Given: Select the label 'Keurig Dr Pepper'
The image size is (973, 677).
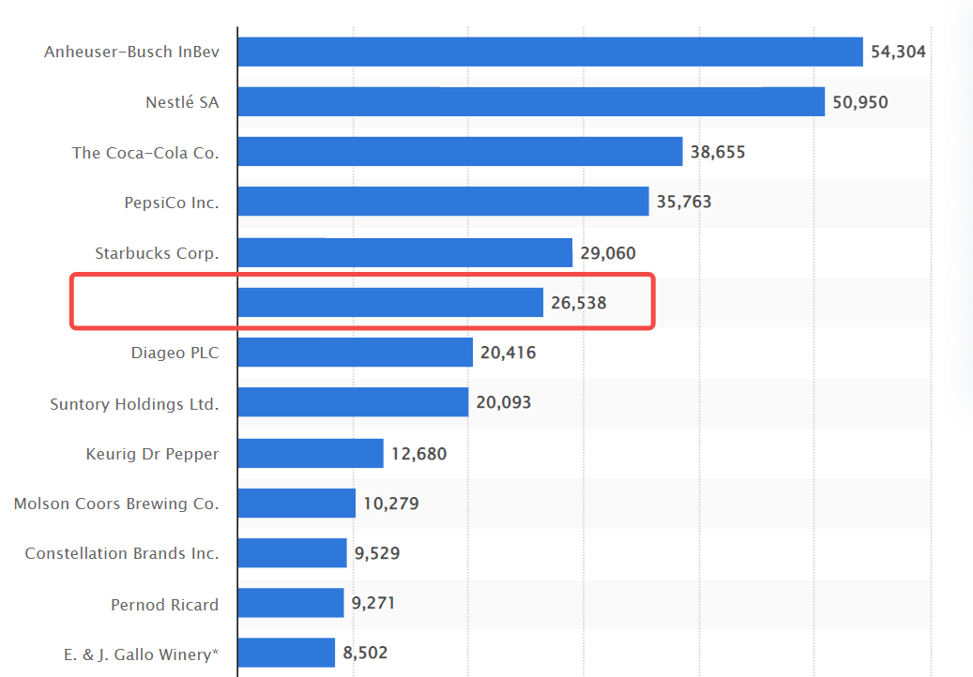Looking at the screenshot, I should tap(153, 454).
